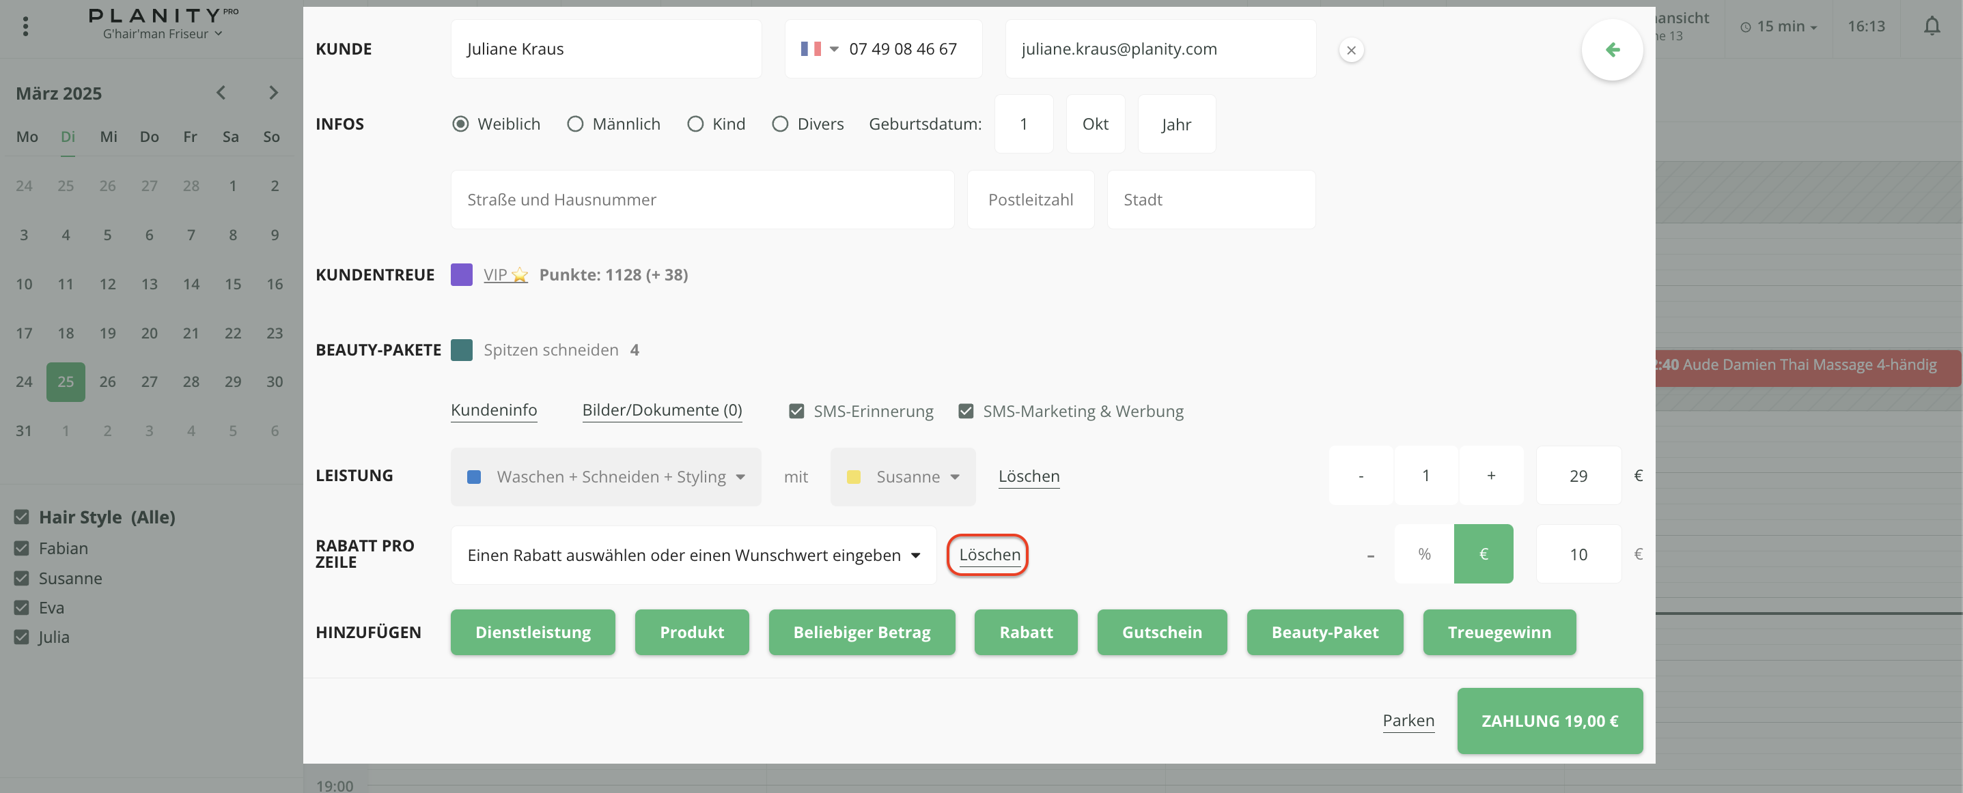Open the Kundeninfo tab
Screen dimensions: 1963x793
point(494,410)
